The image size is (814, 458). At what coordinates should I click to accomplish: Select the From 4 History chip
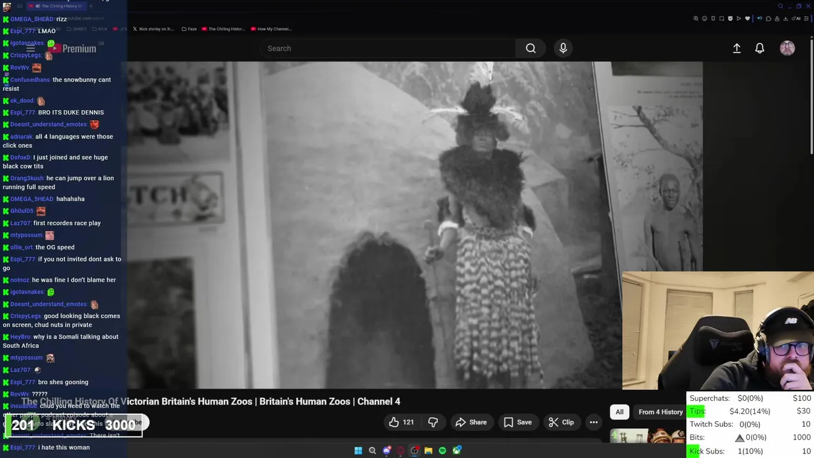click(660, 412)
